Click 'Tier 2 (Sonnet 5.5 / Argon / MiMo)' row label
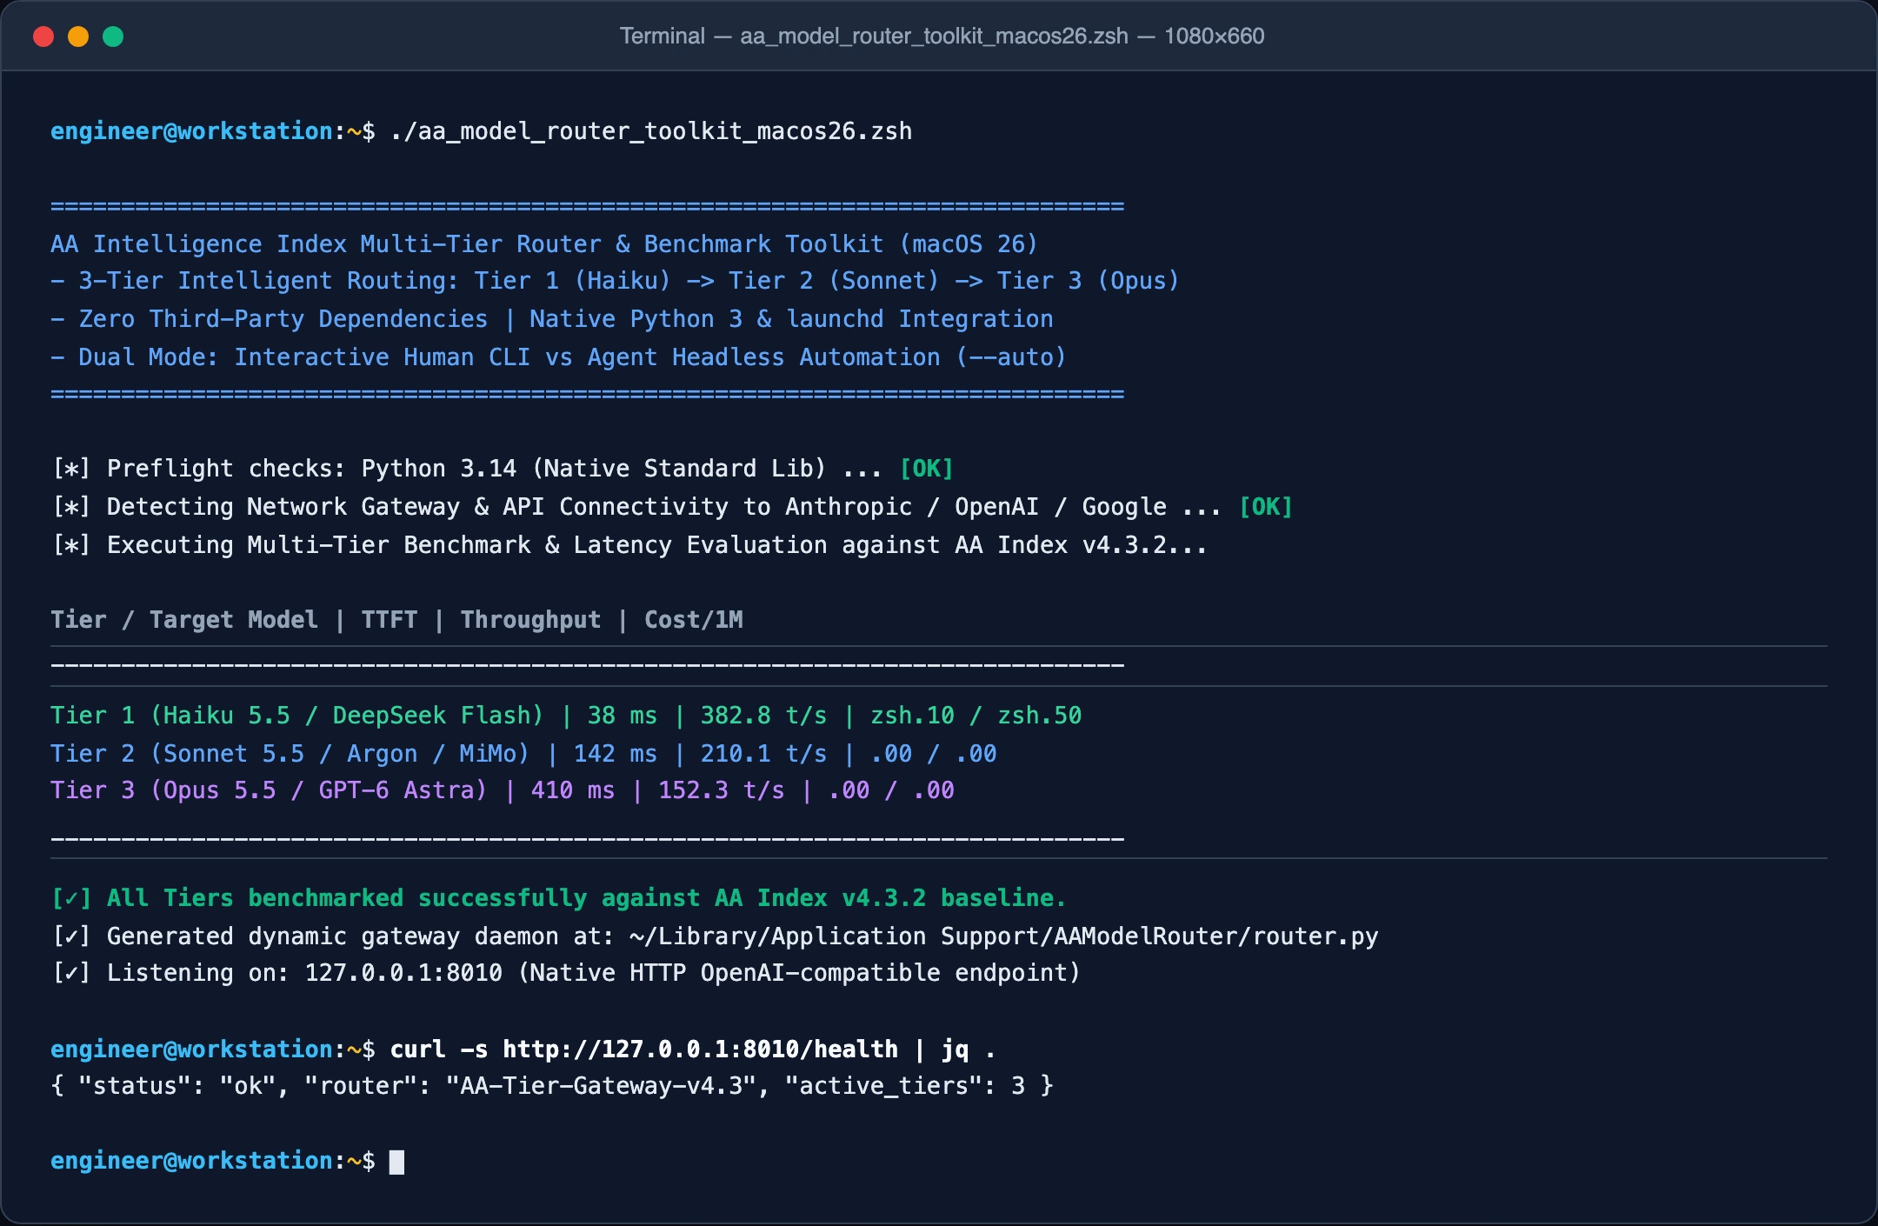This screenshot has height=1226, width=1878. pos(290,754)
